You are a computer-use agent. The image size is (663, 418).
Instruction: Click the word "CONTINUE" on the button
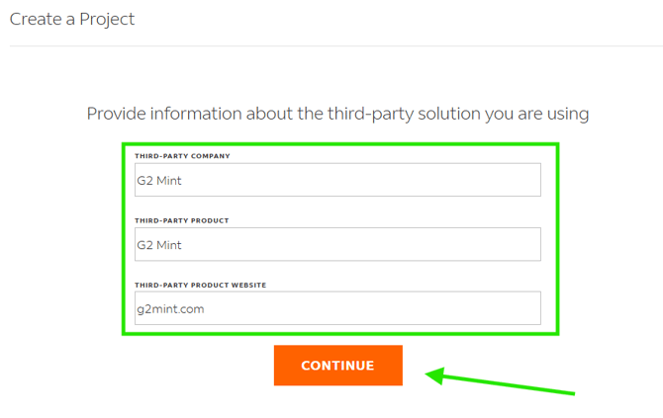click(x=337, y=366)
